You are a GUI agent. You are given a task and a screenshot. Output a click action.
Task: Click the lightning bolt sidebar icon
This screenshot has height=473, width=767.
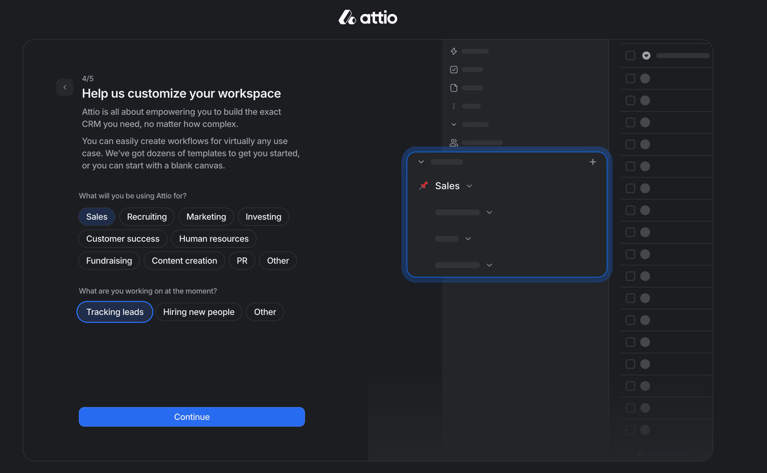tap(453, 51)
